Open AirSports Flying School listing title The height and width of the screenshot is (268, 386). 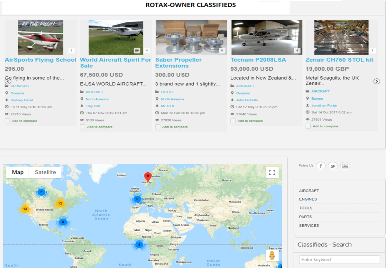[x=41, y=60]
